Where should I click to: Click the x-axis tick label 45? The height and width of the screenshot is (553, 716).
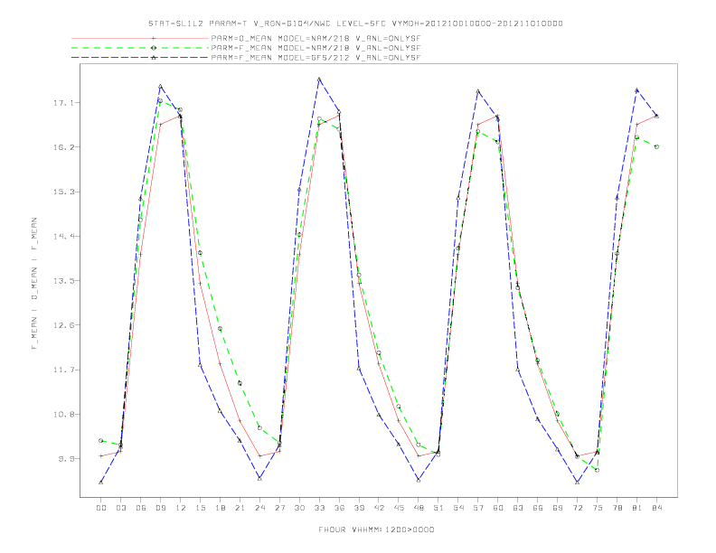[399, 508]
